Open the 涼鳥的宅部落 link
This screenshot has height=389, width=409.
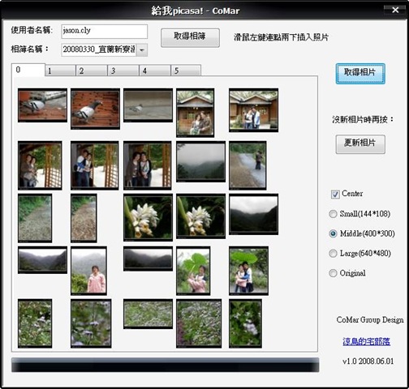(366, 341)
